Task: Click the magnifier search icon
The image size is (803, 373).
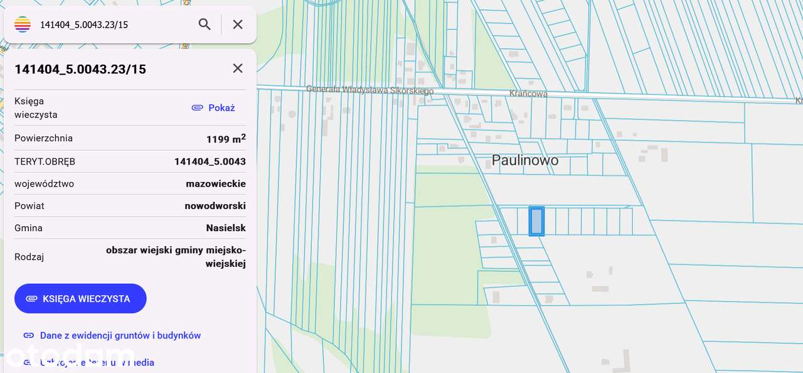Action: coord(205,24)
